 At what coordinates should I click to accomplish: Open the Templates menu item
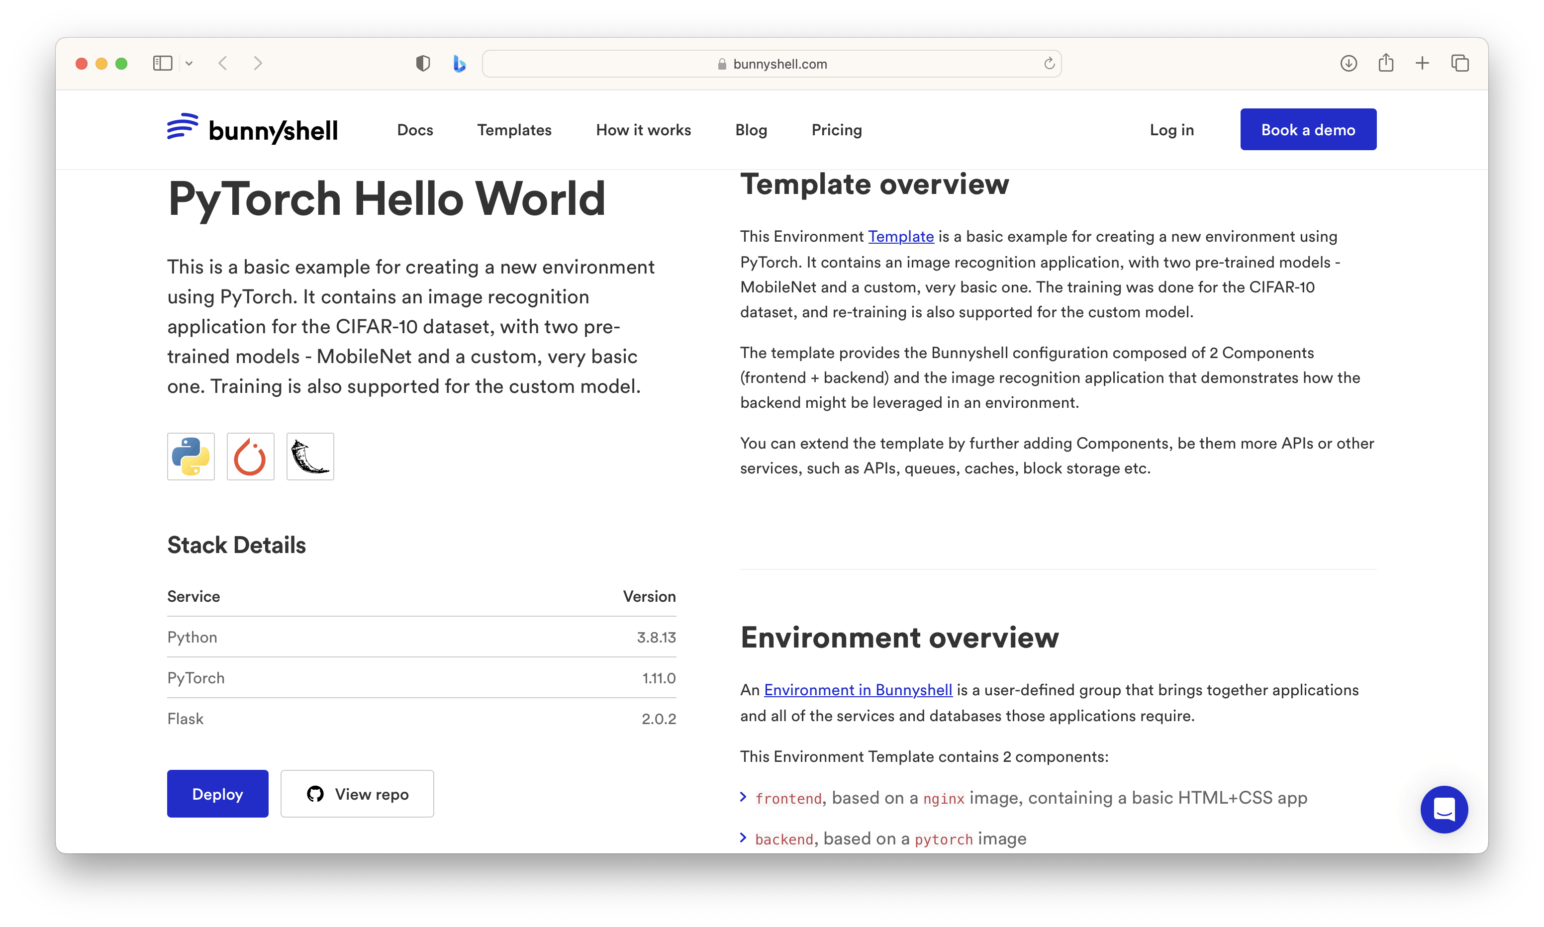click(514, 130)
